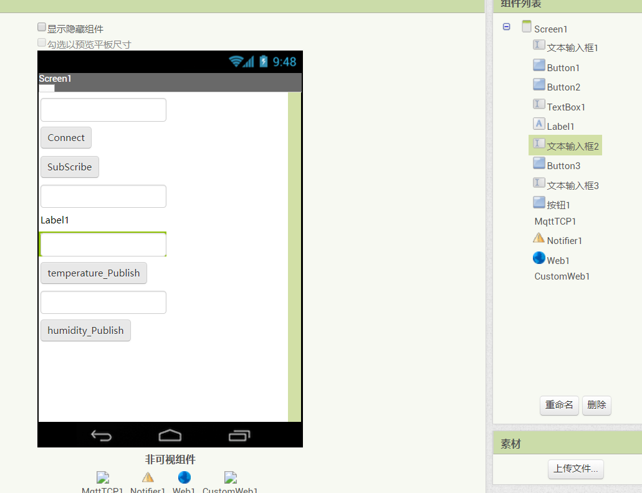This screenshot has height=493, width=642.
Task: Select the first text input box above Connect
Action: [103, 110]
